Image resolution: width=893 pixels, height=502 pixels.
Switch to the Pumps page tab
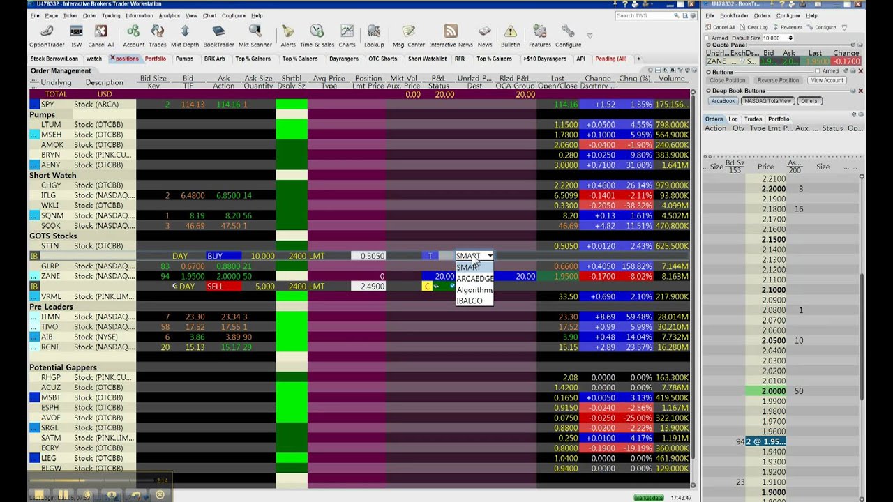[184, 59]
